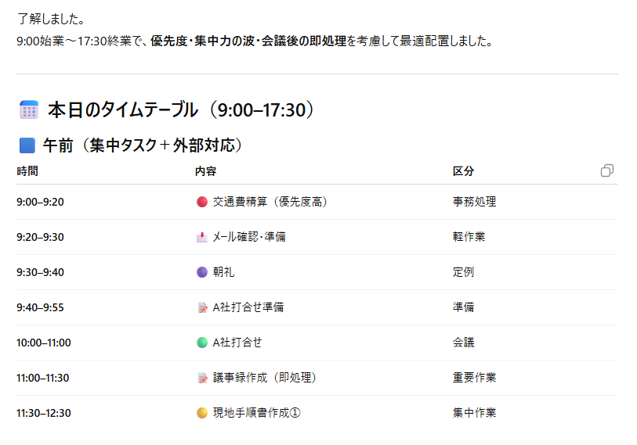This screenshot has height=445, width=637.
Task: Click the blue square icon beside 午前
Action: coord(27,145)
